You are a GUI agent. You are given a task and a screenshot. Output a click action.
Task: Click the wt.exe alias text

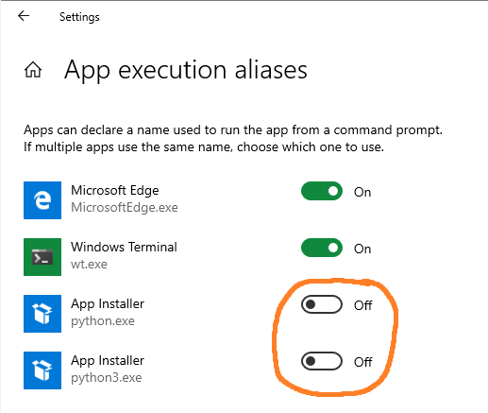(x=89, y=265)
